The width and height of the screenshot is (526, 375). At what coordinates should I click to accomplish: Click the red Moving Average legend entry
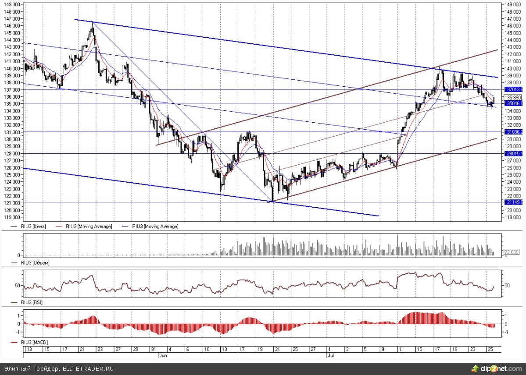88,226
